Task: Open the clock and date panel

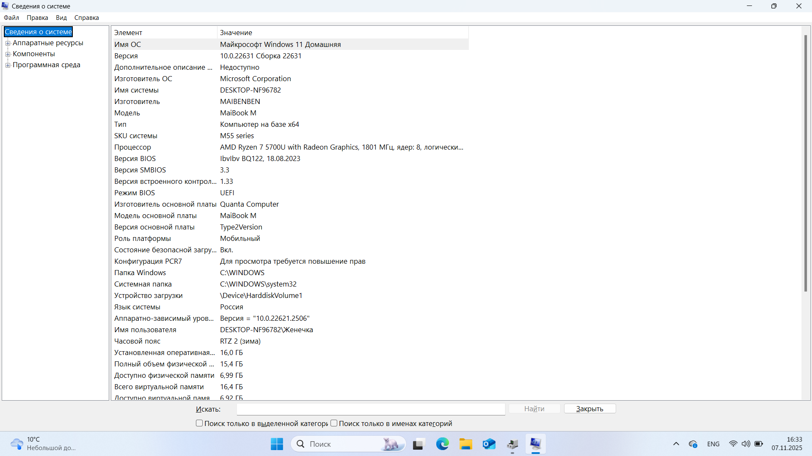Action: [787, 444]
